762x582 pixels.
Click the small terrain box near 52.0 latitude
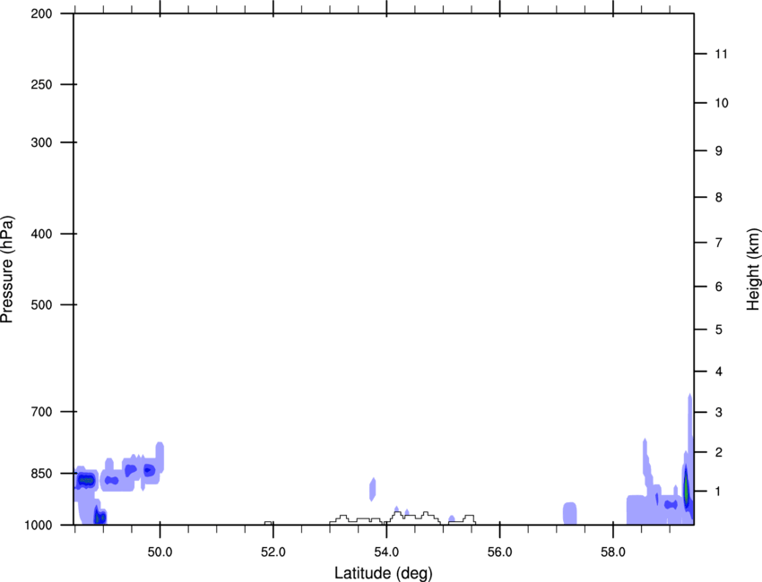(268, 523)
